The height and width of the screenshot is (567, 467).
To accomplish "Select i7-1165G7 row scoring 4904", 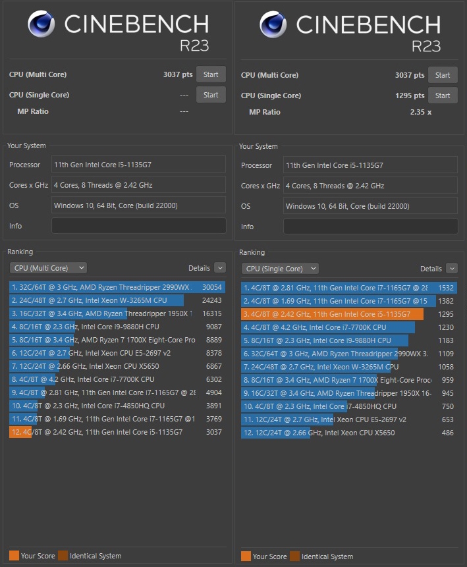I will 117,392.
